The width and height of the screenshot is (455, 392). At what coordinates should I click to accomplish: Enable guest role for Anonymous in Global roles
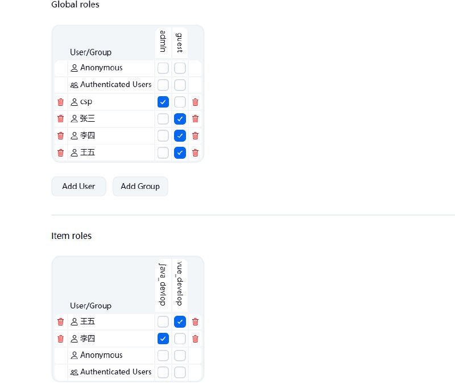click(x=180, y=68)
